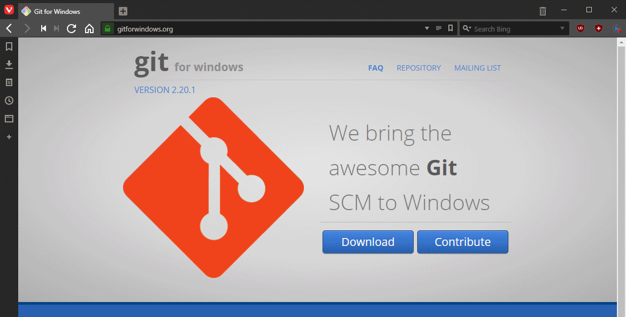Open the Bookmarks panel in the sidebar
The width and height of the screenshot is (626, 317).
(x=9, y=47)
